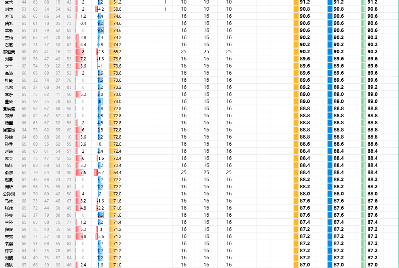
Task: Click the 4.8 red-bar cell for 张球
Action: point(83,208)
